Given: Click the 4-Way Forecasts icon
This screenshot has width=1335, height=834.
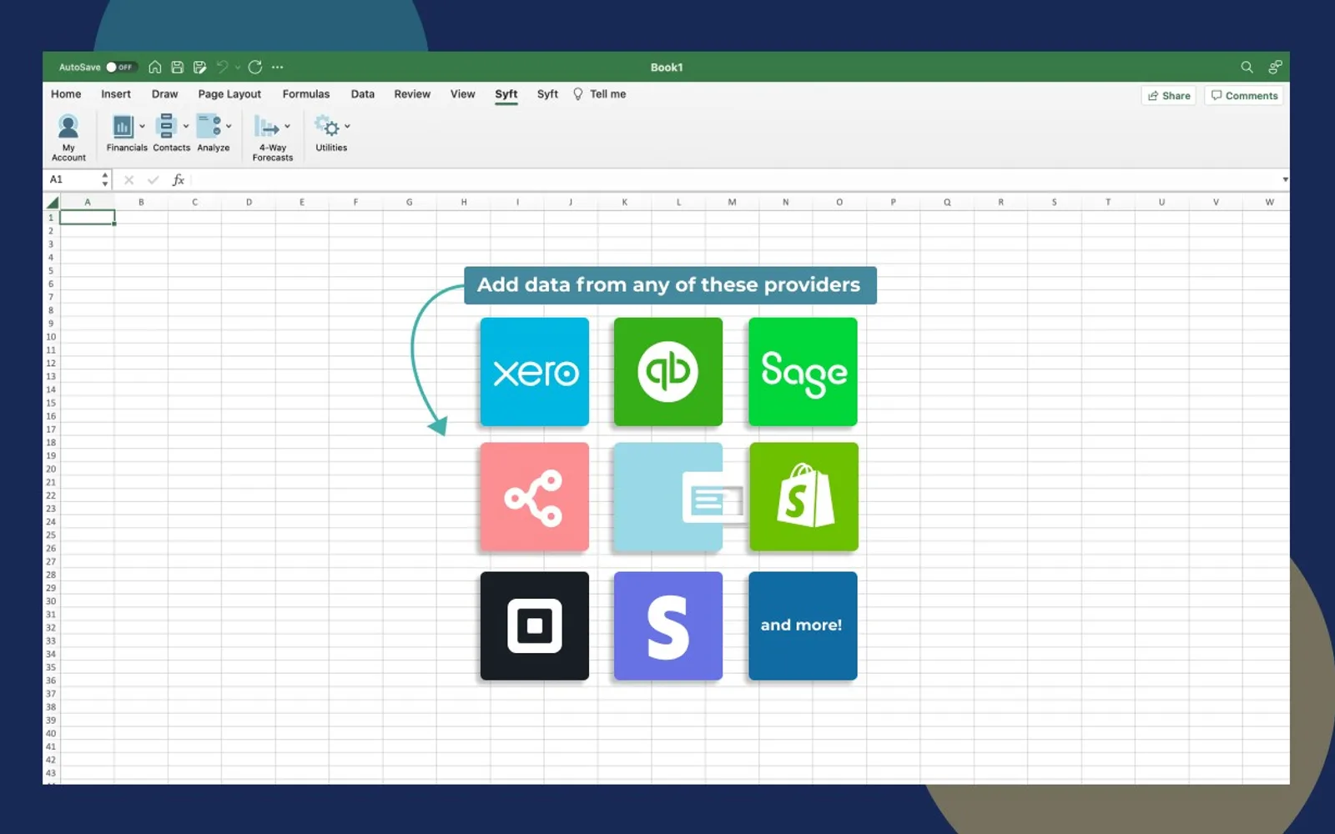Looking at the screenshot, I should [x=267, y=127].
